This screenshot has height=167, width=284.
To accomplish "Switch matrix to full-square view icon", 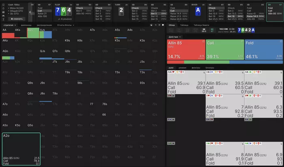I will point(163,25).
